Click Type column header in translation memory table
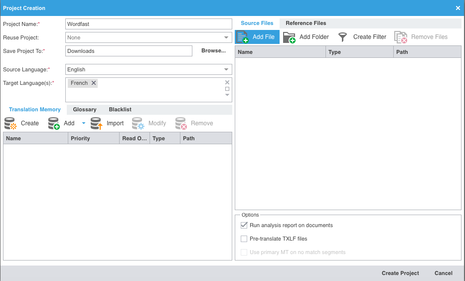 tap(165, 138)
